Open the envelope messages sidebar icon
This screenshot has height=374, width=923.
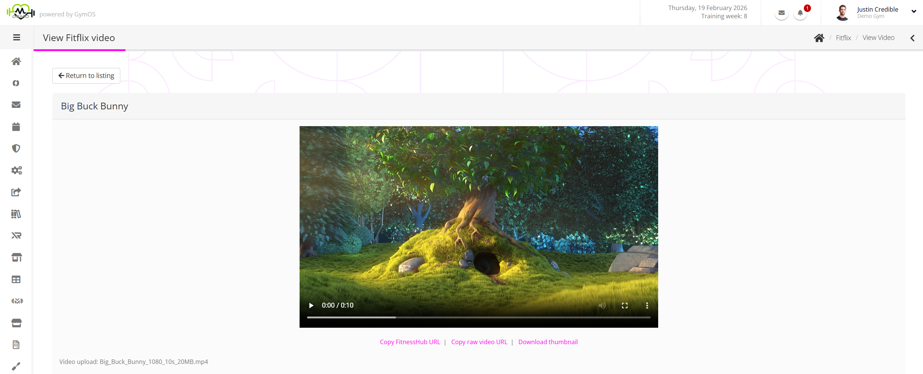[16, 105]
